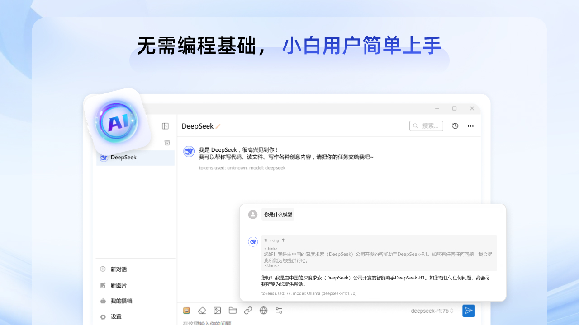This screenshot has height=325, width=579.
Task: Attach a file using the folder icon
Action: pyautogui.click(x=233, y=311)
